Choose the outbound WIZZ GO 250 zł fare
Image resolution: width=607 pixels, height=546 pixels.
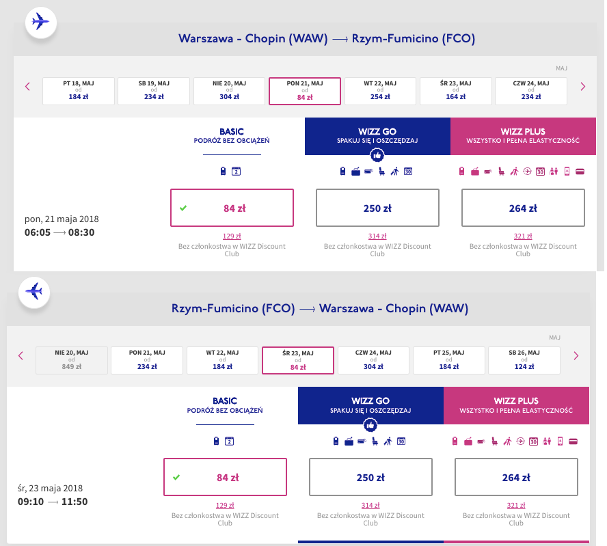[x=377, y=208]
